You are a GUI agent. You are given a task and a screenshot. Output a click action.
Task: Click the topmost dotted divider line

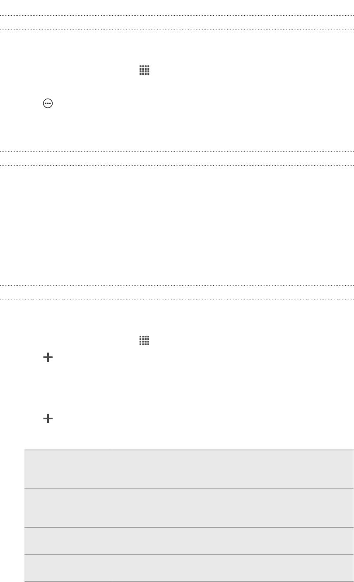click(x=177, y=16)
